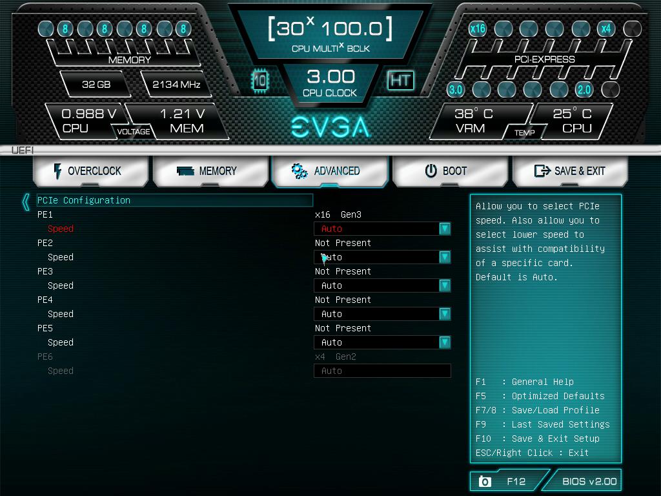Select the red PE1 Speed entry
Image resolution: width=661 pixels, height=496 pixels.
pyautogui.click(x=61, y=229)
